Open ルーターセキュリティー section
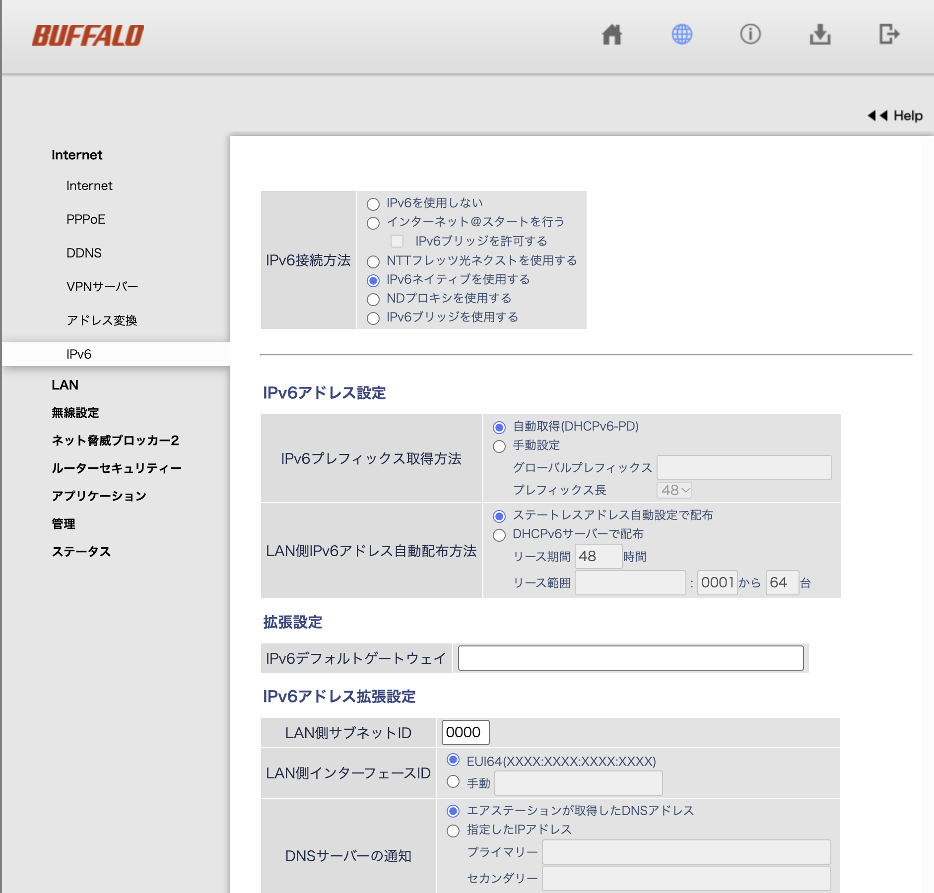Viewport: 934px width, 893px height. (117, 468)
